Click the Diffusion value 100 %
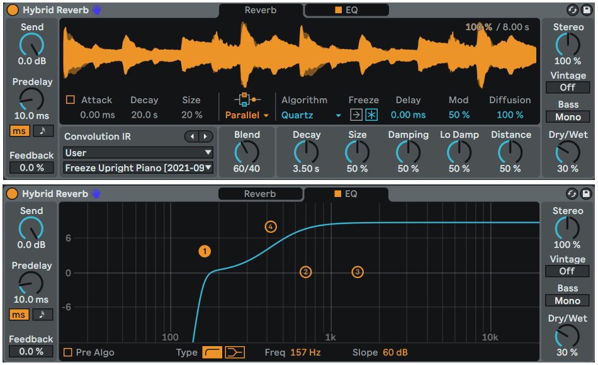Screen dimensions: 598x365 click(x=510, y=115)
